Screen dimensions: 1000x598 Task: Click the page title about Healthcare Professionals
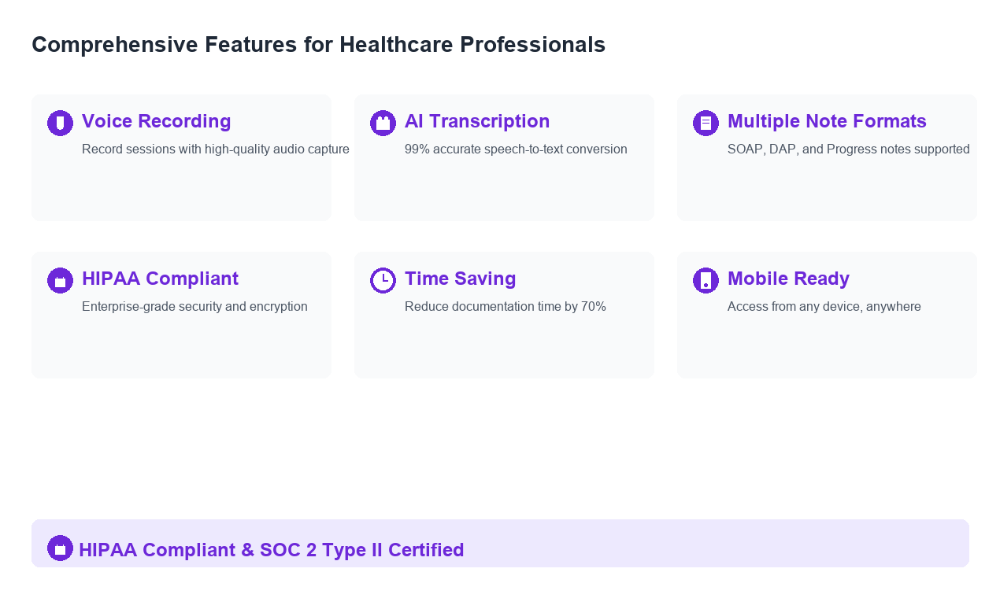pos(318,45)
